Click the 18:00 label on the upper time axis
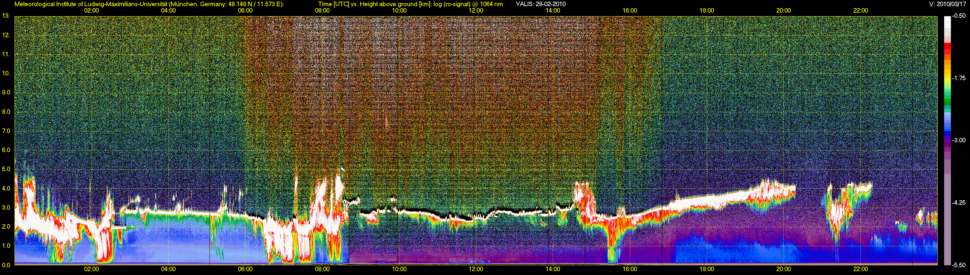970x275 pixels. point(707,11)
